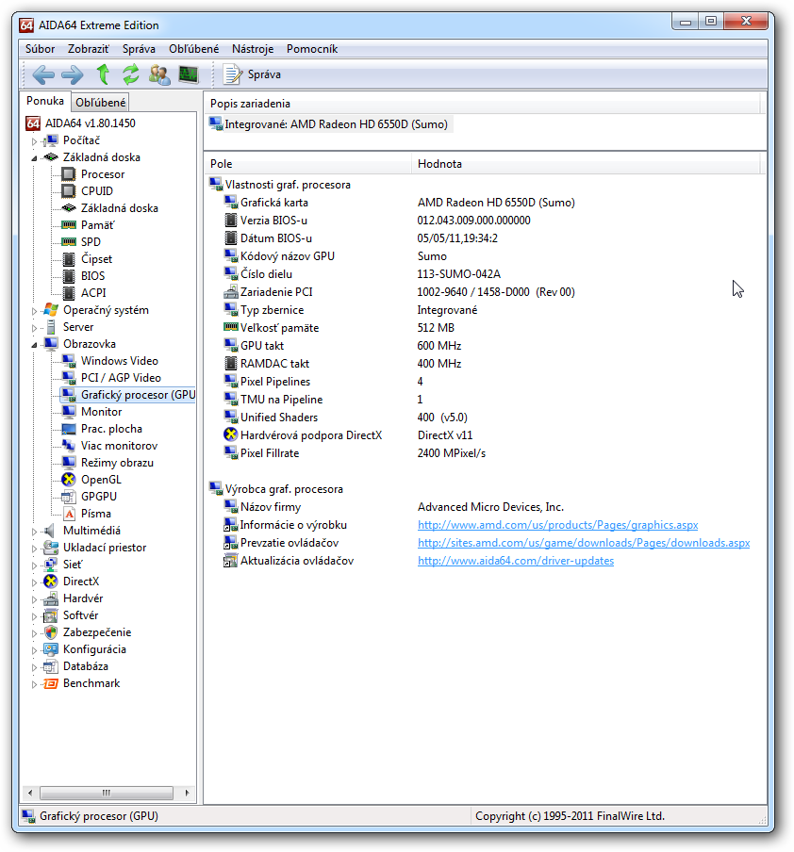
Task: Open the AMD graphics products link
Action: pos(557,525)
